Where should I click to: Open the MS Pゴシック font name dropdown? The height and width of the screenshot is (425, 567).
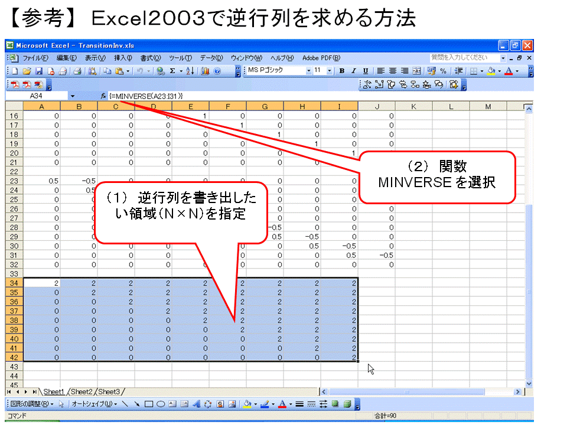(308, 71)
